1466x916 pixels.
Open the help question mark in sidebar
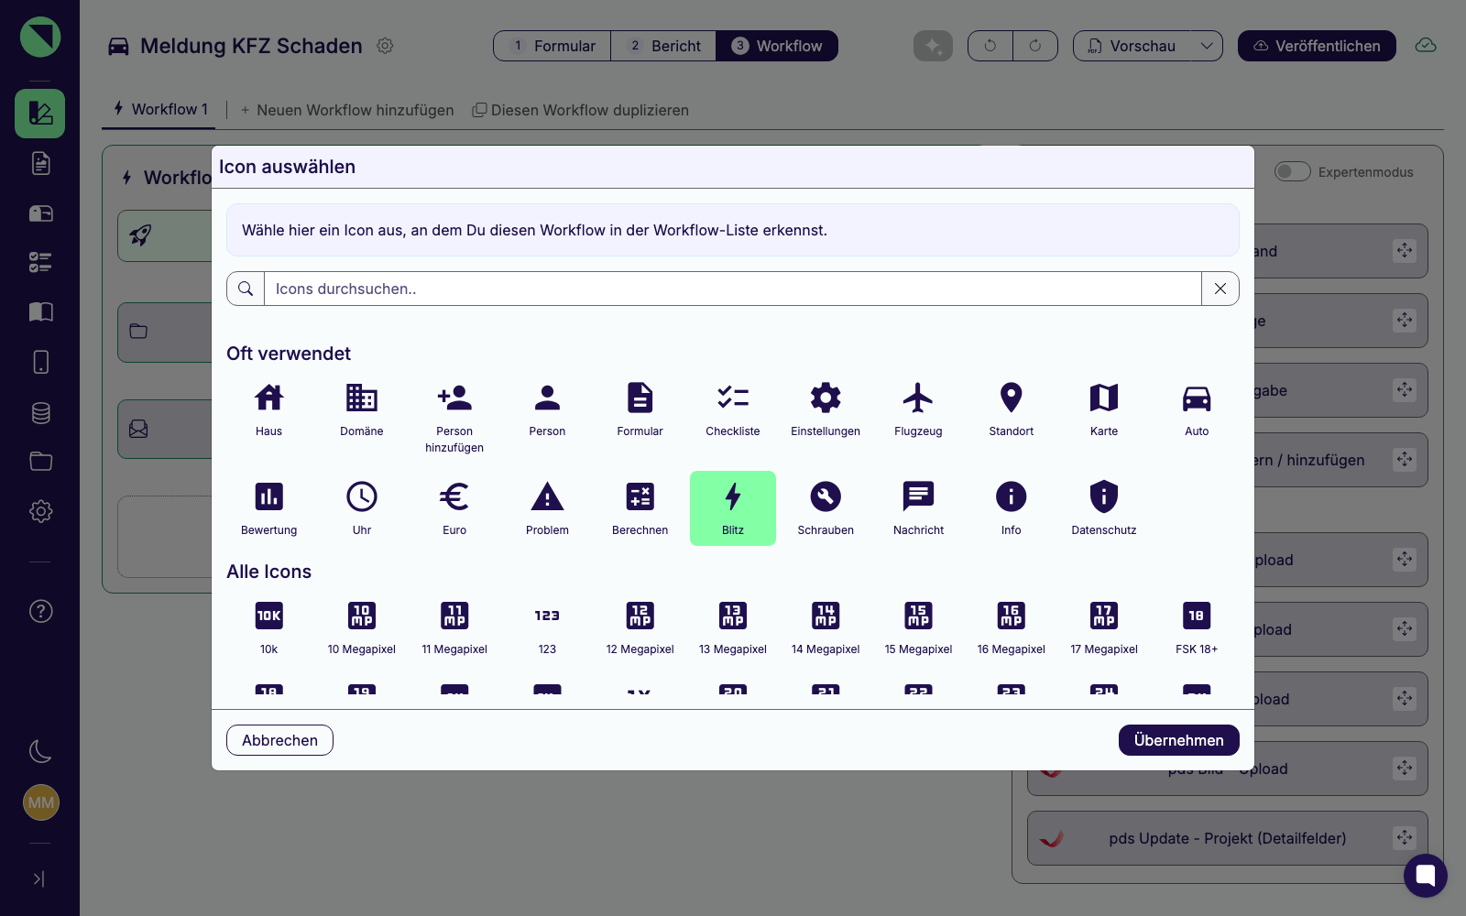coord(40,611)
